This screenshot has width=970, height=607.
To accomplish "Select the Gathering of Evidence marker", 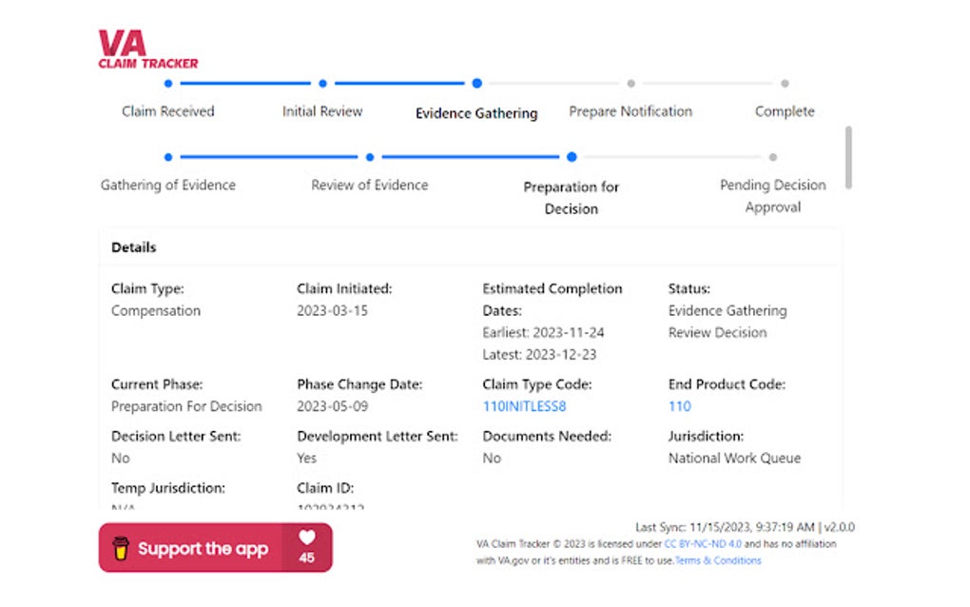I will coord(168,157).
